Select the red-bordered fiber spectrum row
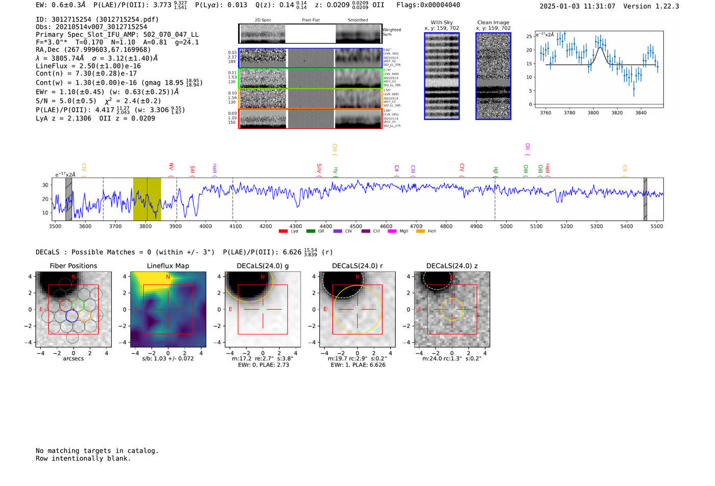This screenshot has height=486, width=715. pyautogui.click(x=310, y=119)
